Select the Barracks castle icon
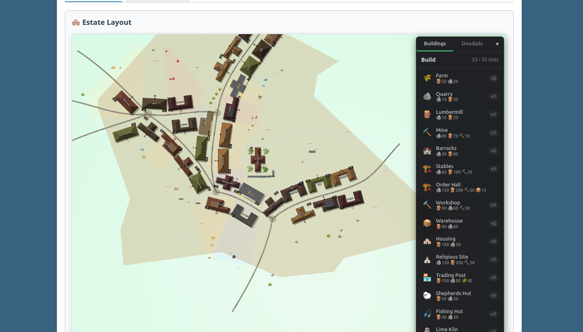 coord(427,151)
